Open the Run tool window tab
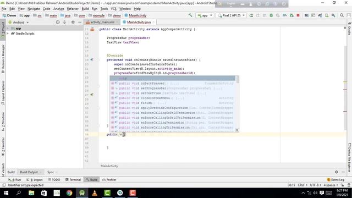Image resolution: width=352 pixels, height=198 pixels. pos(15,180)
